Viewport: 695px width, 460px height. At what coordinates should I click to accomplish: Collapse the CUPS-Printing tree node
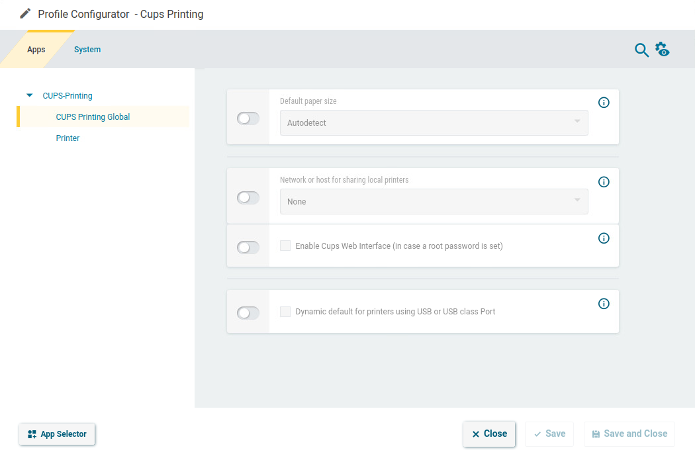[x=29, y=95]
